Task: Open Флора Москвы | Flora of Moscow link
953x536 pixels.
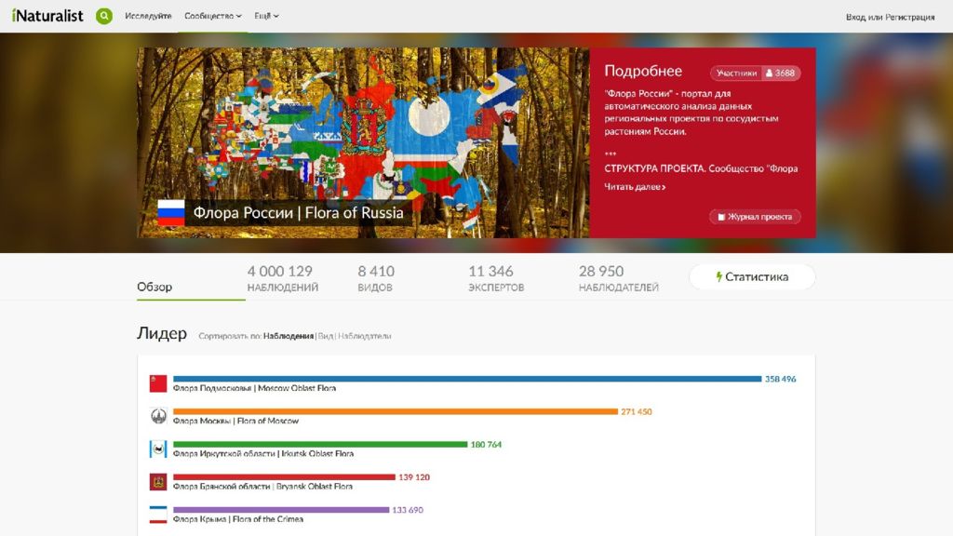Action: click(x=235, y=421)
